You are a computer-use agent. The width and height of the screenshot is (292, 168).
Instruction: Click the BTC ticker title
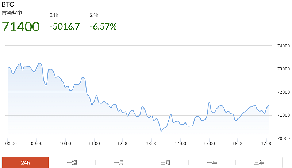pyautogui.click(x=8, y=5)
